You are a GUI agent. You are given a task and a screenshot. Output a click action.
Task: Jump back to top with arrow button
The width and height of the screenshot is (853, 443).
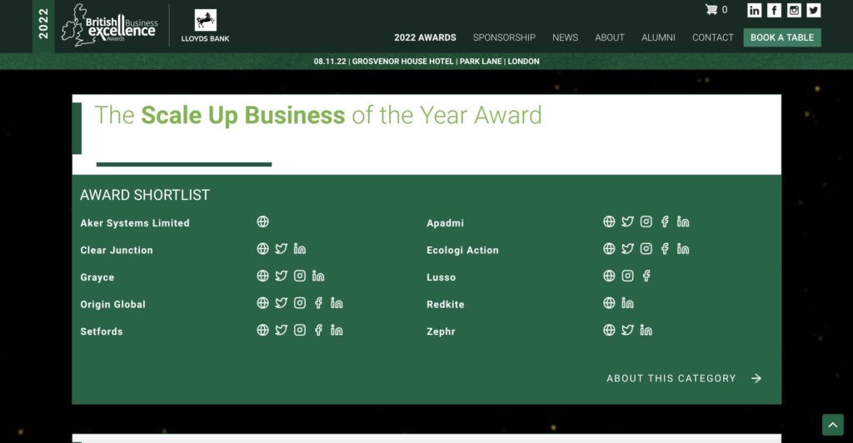click(x=833, y=425)
